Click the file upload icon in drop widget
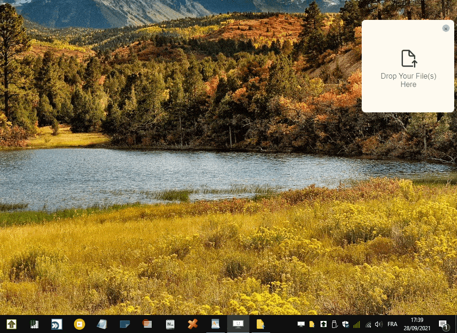Image resolution: width=457 pixels, height=333 pixels. click(x=409, y=58)
